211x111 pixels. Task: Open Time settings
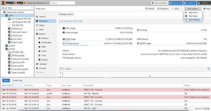(45, 55)
